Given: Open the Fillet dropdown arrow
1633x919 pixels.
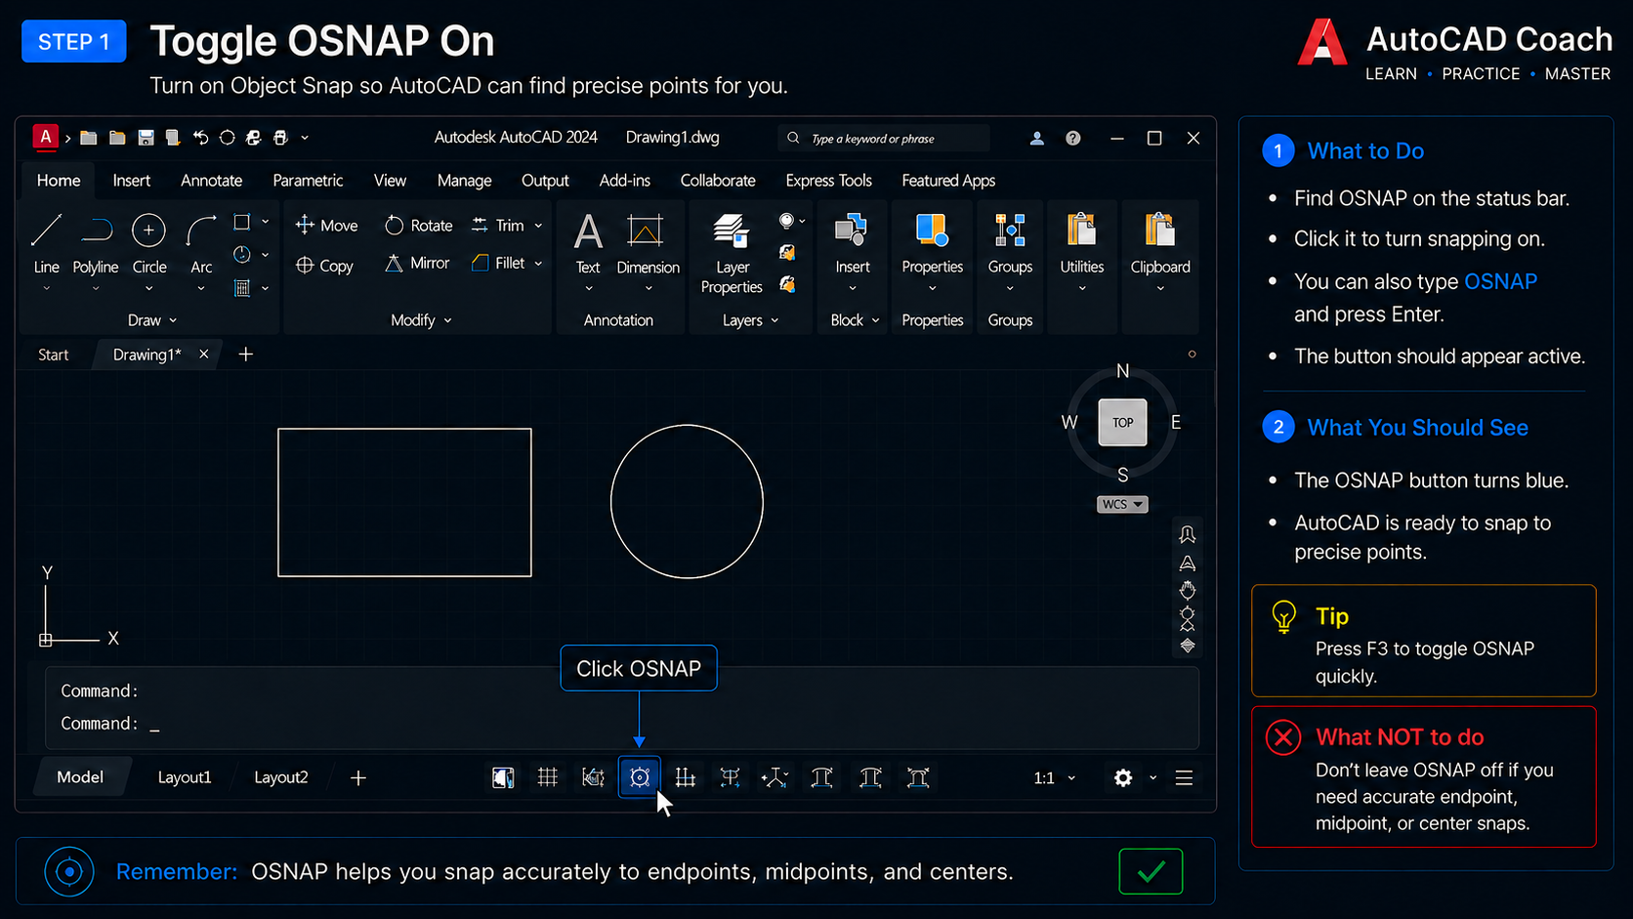Looking at the screenshot, I should (x=538, y=263).
